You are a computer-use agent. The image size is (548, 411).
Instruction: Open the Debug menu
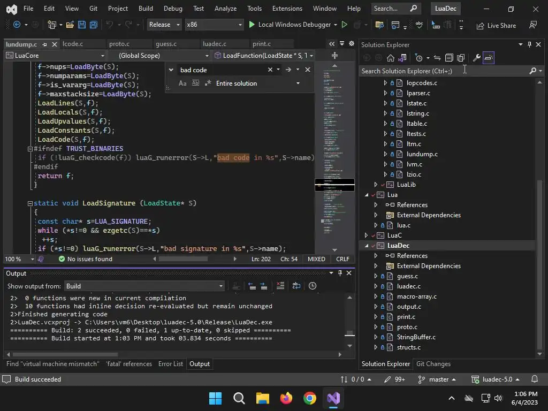click(173, 9)
